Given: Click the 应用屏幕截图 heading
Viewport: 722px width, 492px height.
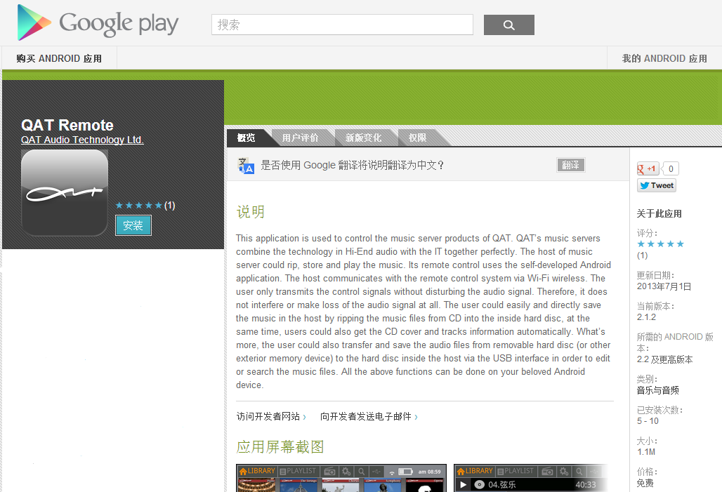Looking at the screenshot, I should coord(280,446).
